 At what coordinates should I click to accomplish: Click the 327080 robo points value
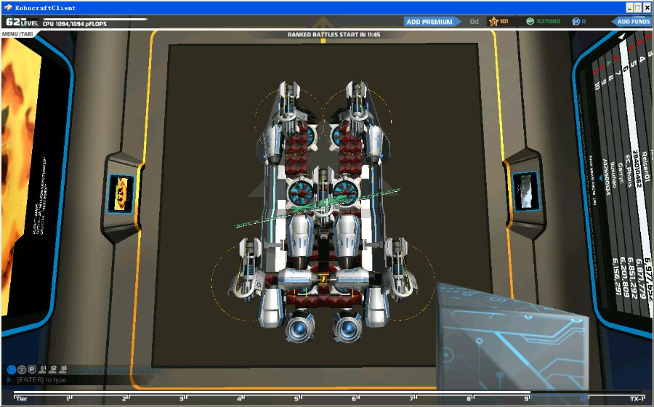(x=548, y=21)
